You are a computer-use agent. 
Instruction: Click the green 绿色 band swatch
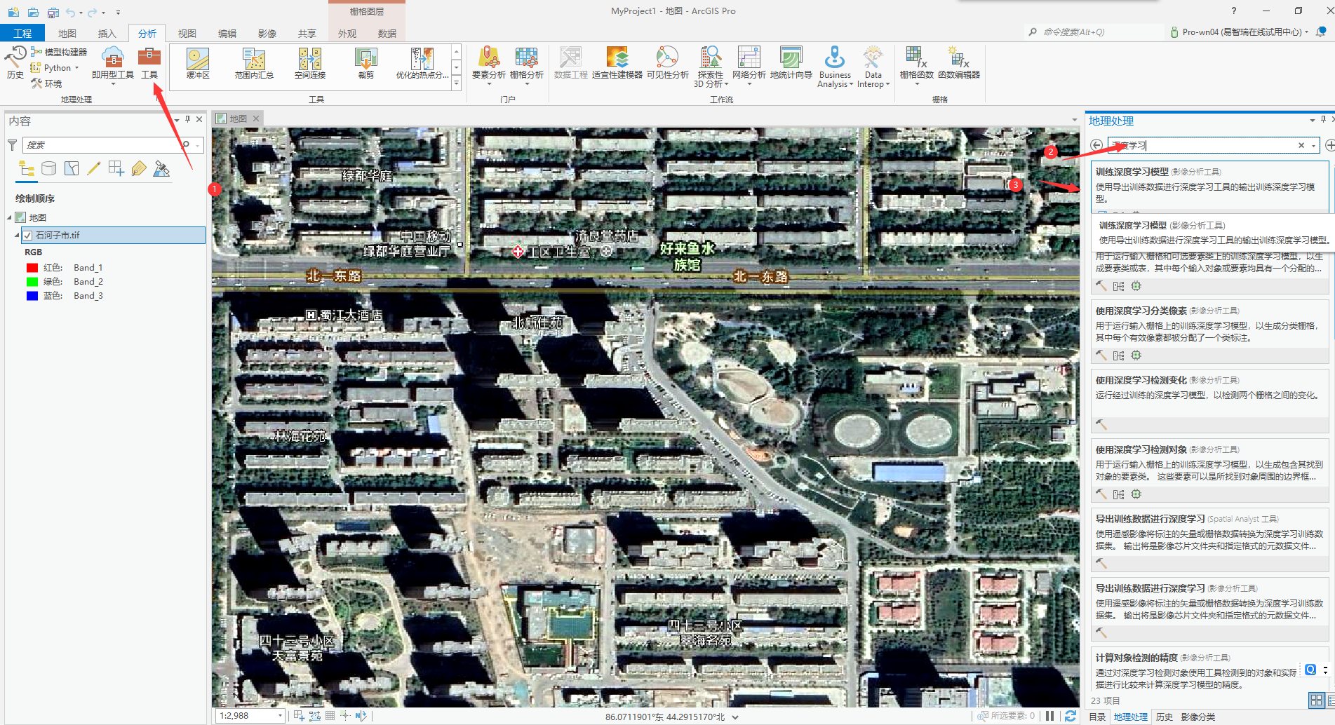pos(32,282)
